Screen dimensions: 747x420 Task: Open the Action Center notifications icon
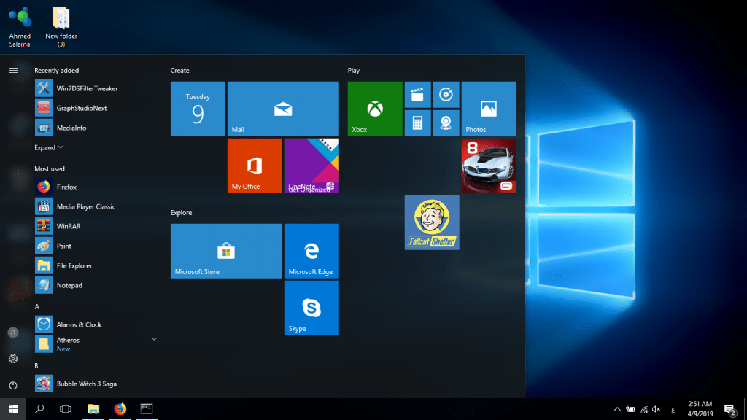point(729,409)
